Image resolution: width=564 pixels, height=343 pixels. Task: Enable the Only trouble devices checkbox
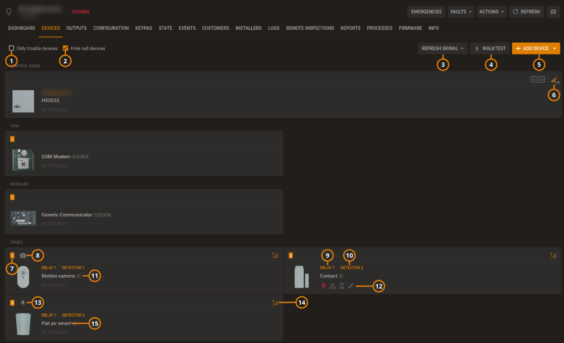[x=11, y=48]
